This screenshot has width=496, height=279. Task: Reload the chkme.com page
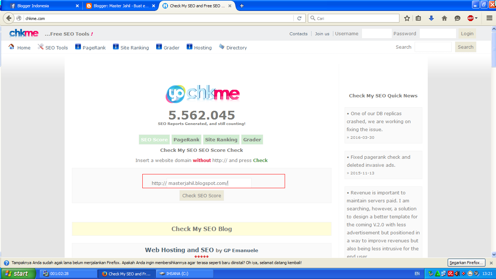[x=299, y=18]
